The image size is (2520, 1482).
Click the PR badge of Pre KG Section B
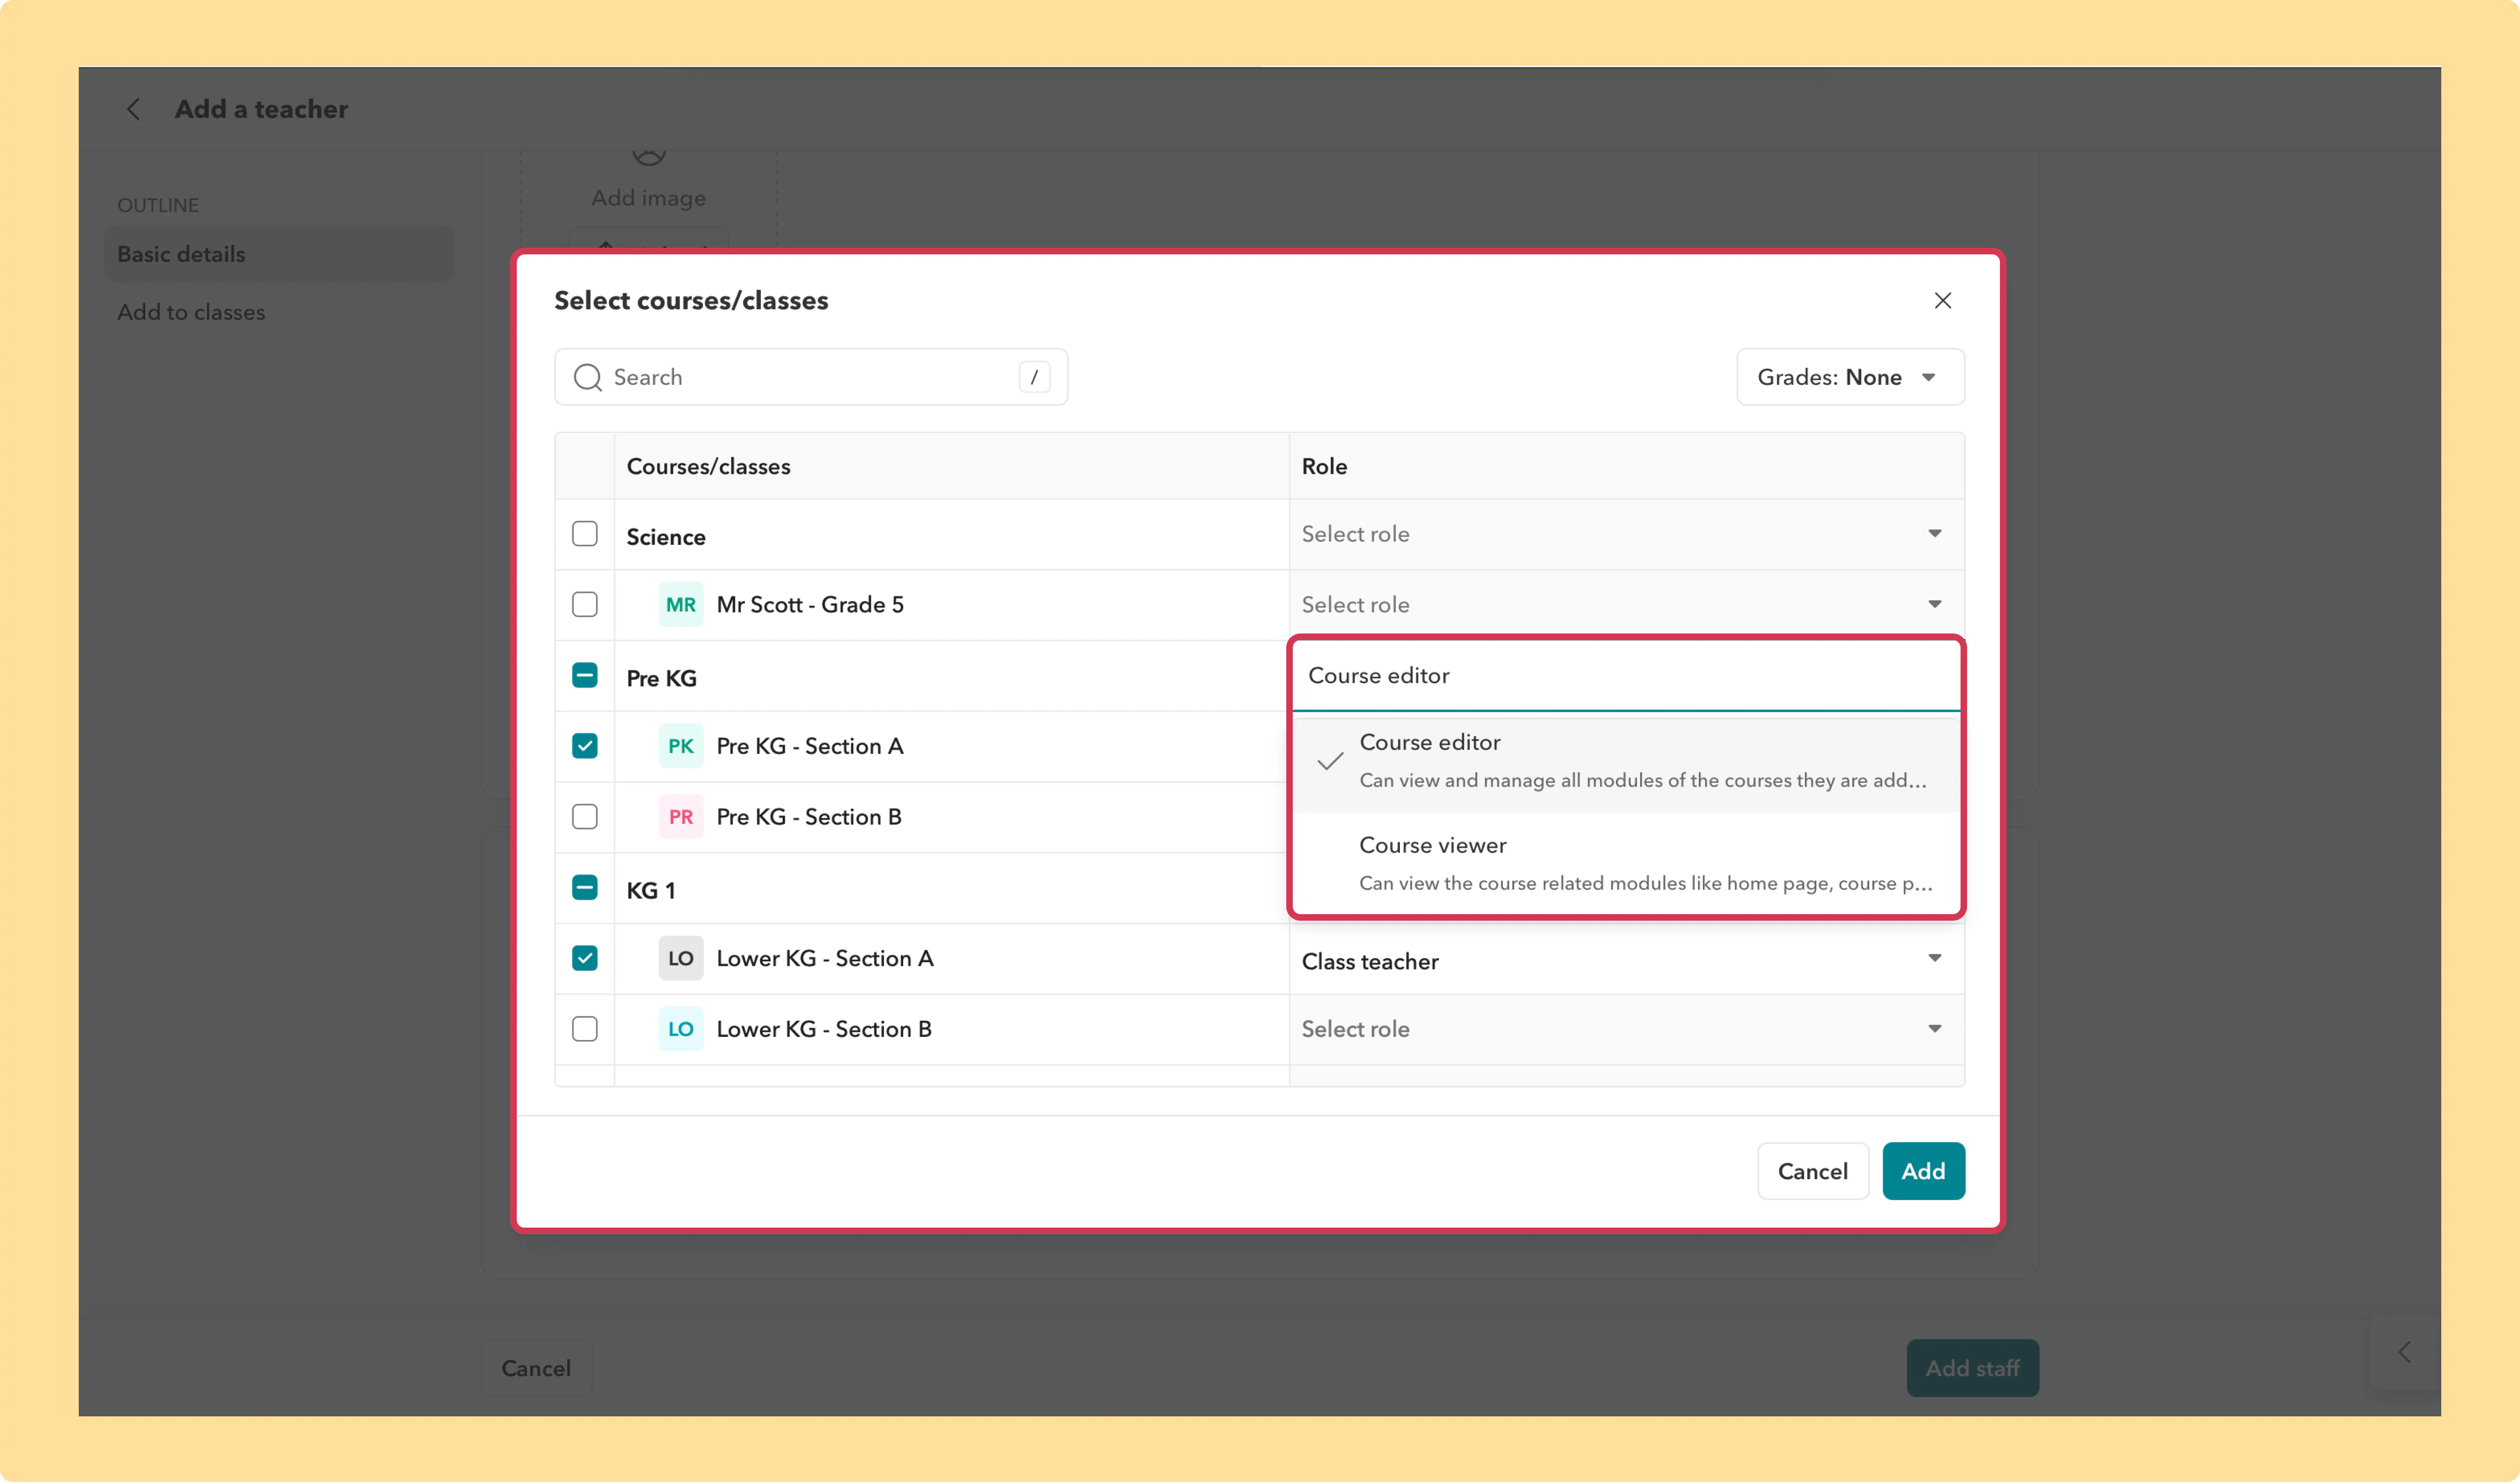click(680, 816)
